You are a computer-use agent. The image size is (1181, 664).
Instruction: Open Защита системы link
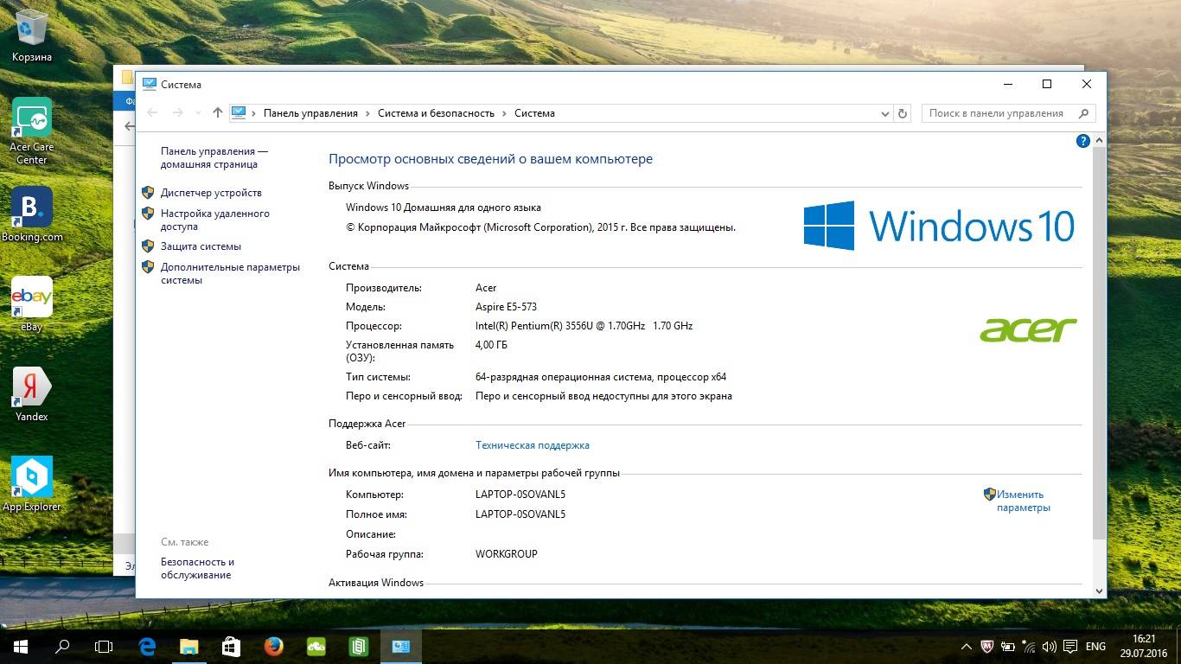201,246
